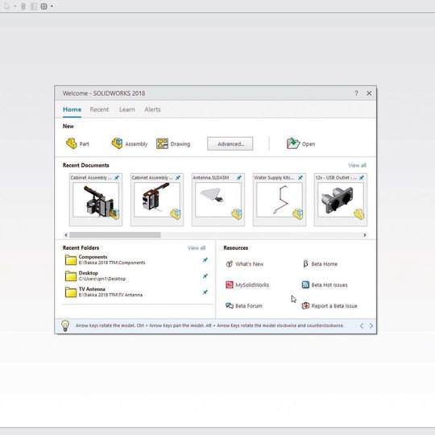Viewport: 435px width, 435px height.
Task: Pin the second Cabinet Assembly document
Action: coord(178,177)
